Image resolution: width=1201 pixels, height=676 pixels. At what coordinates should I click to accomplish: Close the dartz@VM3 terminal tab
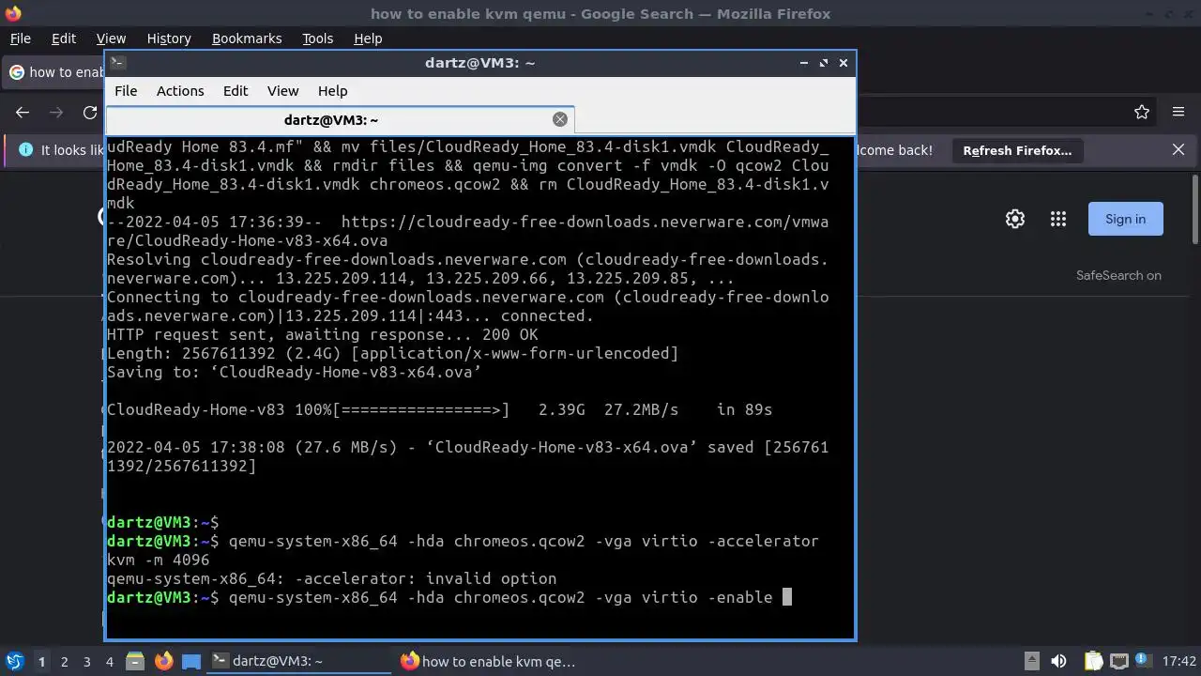click(560, 119)
